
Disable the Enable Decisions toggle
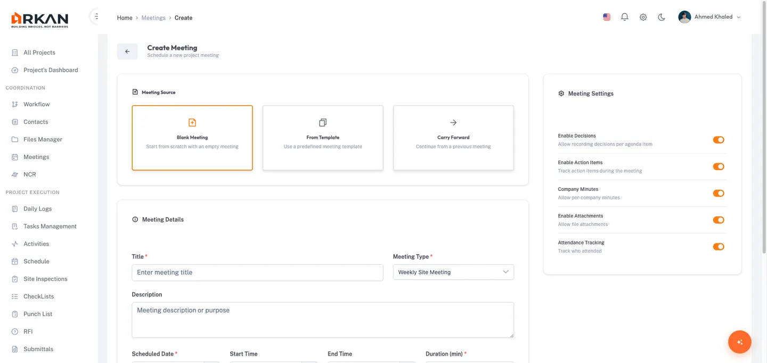tap(719, 140)
